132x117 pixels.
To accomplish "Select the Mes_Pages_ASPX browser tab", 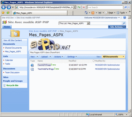I will pos(40,13).
